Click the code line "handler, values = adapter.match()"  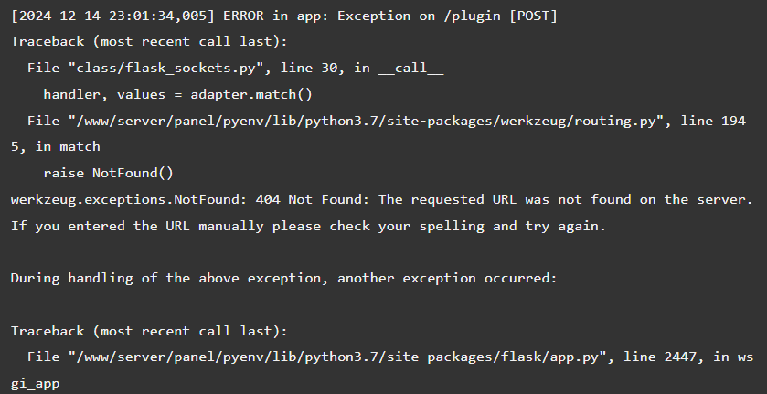177,94
